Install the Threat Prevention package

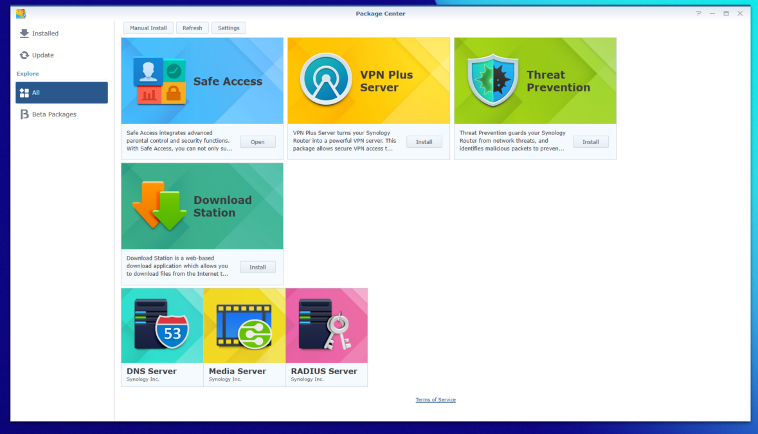pos(591,142)
